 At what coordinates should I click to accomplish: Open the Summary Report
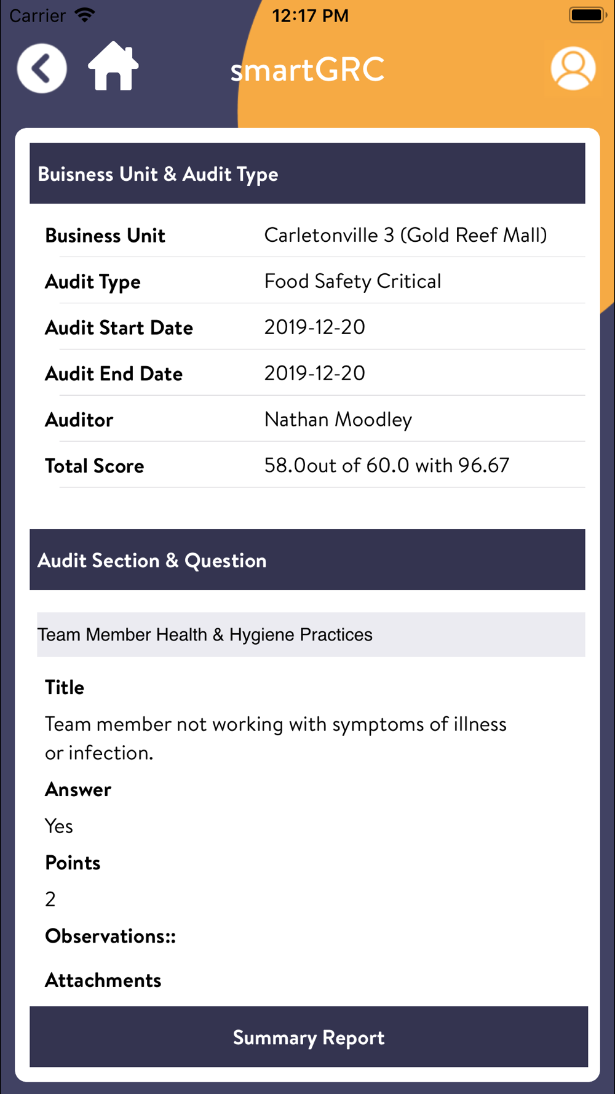(x=309, y=1037)
